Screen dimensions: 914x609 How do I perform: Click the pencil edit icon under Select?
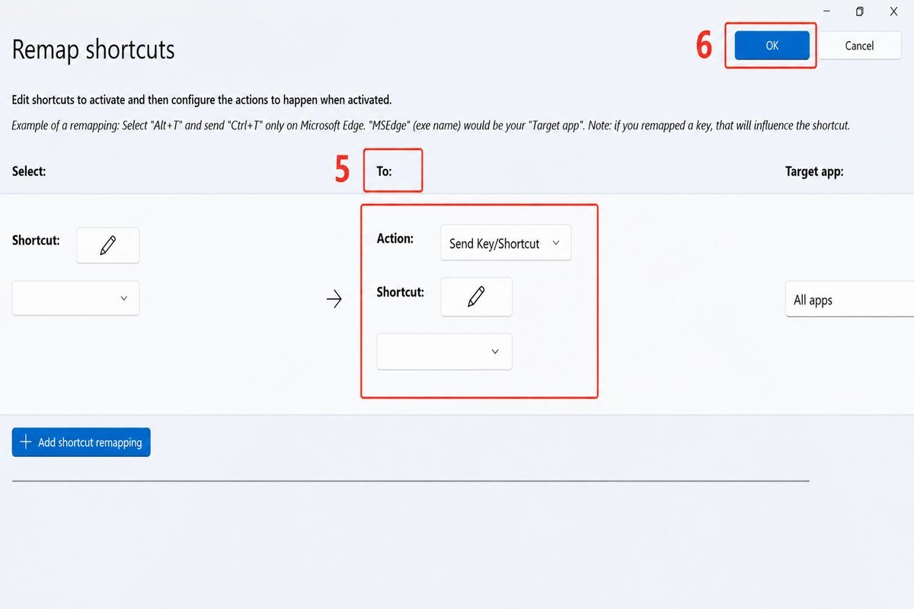tap(107, 245)
